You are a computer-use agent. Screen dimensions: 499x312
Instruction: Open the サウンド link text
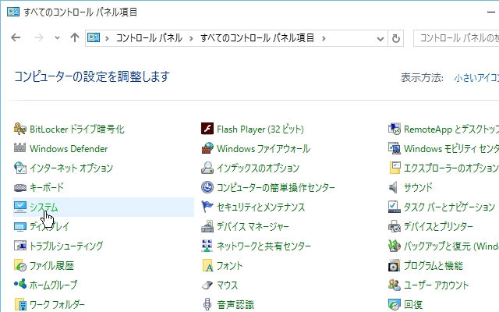point(418,187)
